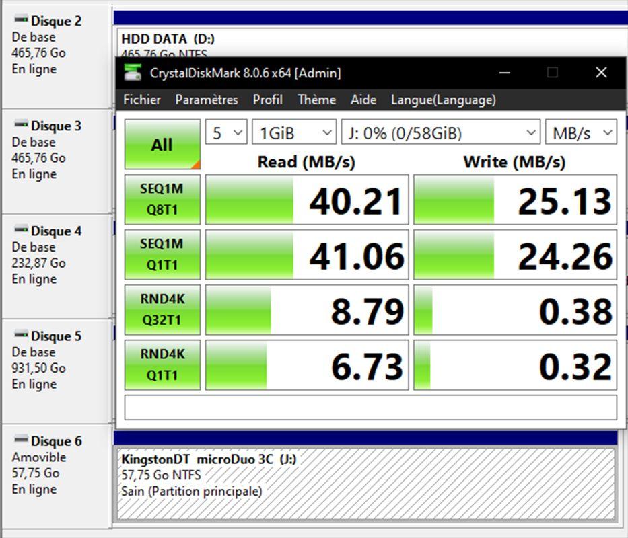This screenshot has width=628, height=538.
Task: Run the RND4K Q32T1 benchmark
Action: pos(162,310)
